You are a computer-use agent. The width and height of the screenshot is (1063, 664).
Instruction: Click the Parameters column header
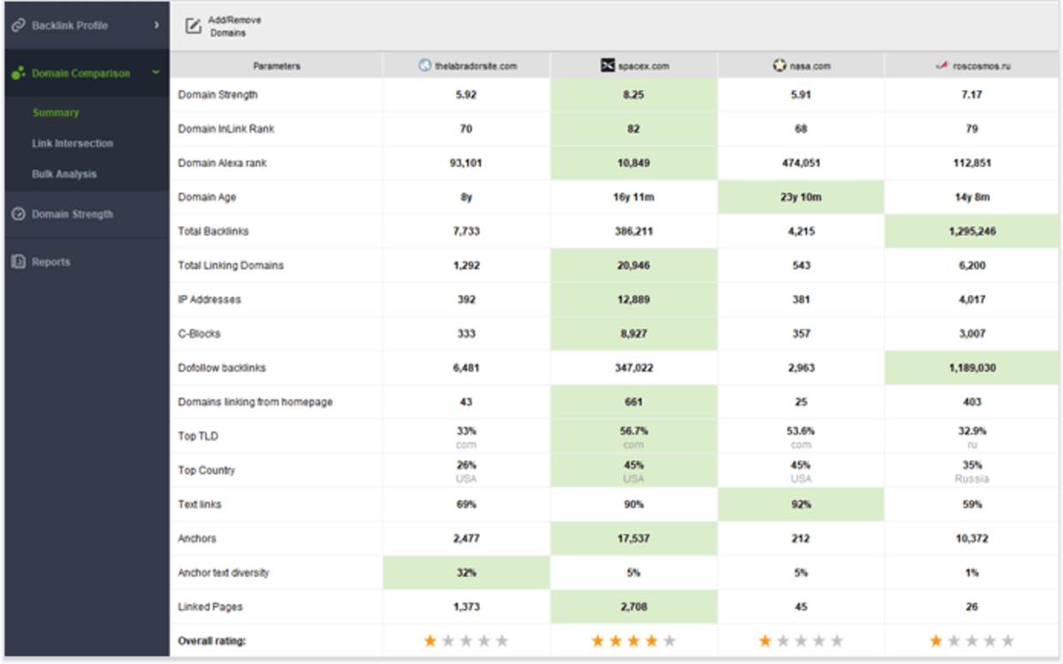point(273,65)
